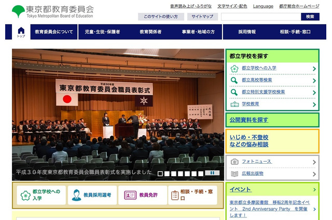The width and height of the screenshot is (332, 220).
Task: Open 文字サイズ・配色 link
Action: (232, 6)
